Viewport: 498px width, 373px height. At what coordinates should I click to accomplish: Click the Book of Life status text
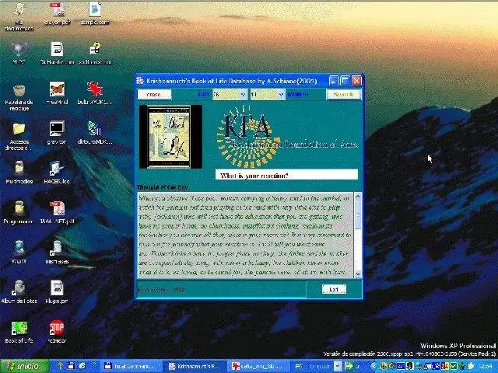coord(161,289)
